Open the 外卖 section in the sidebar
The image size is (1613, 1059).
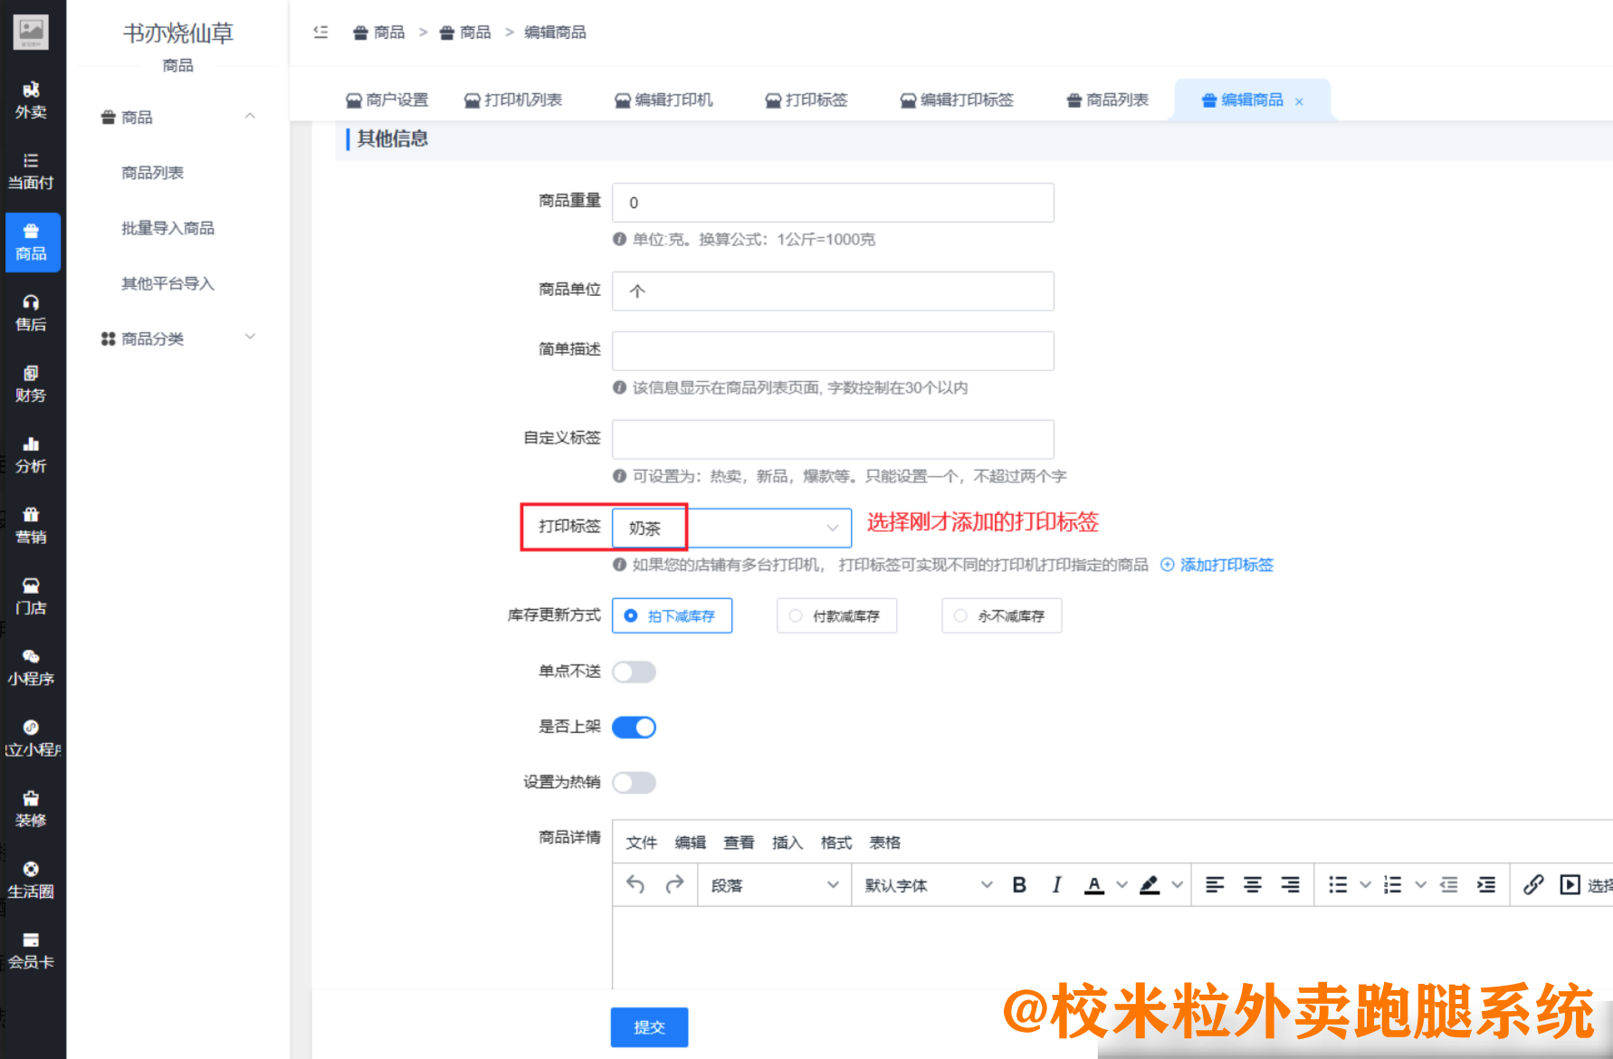click(32, 100)
